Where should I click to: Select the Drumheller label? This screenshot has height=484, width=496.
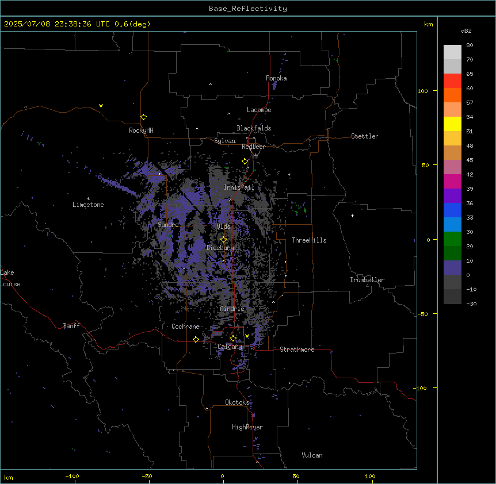click(367, 280)
